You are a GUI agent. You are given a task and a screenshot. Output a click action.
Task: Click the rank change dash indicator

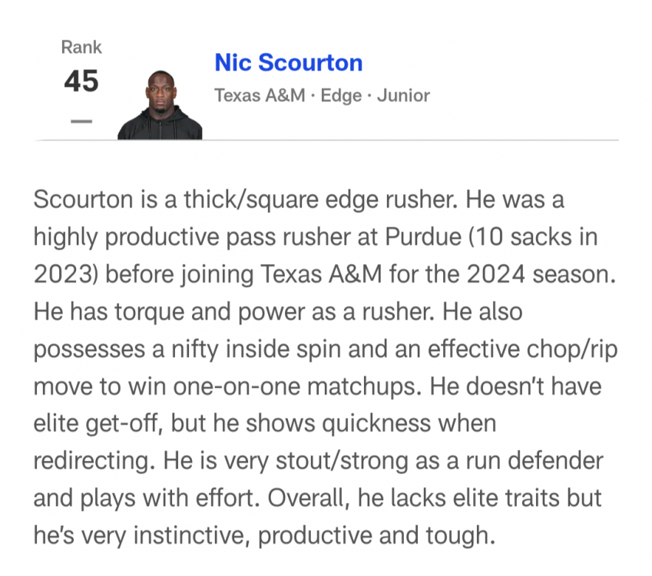[x=81, y=121]
